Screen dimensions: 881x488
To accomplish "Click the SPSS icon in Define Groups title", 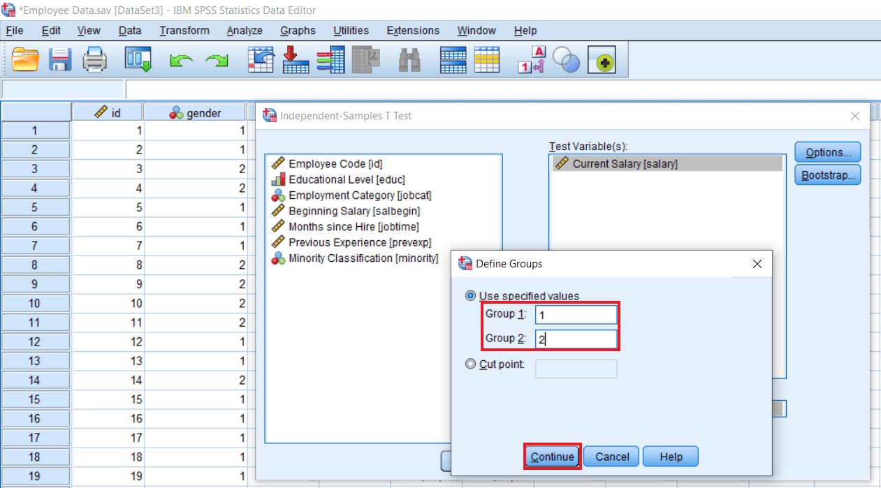I will 465,264.
